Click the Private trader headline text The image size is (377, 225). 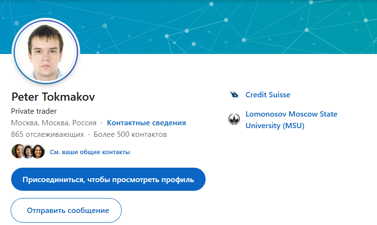[34, 111]
